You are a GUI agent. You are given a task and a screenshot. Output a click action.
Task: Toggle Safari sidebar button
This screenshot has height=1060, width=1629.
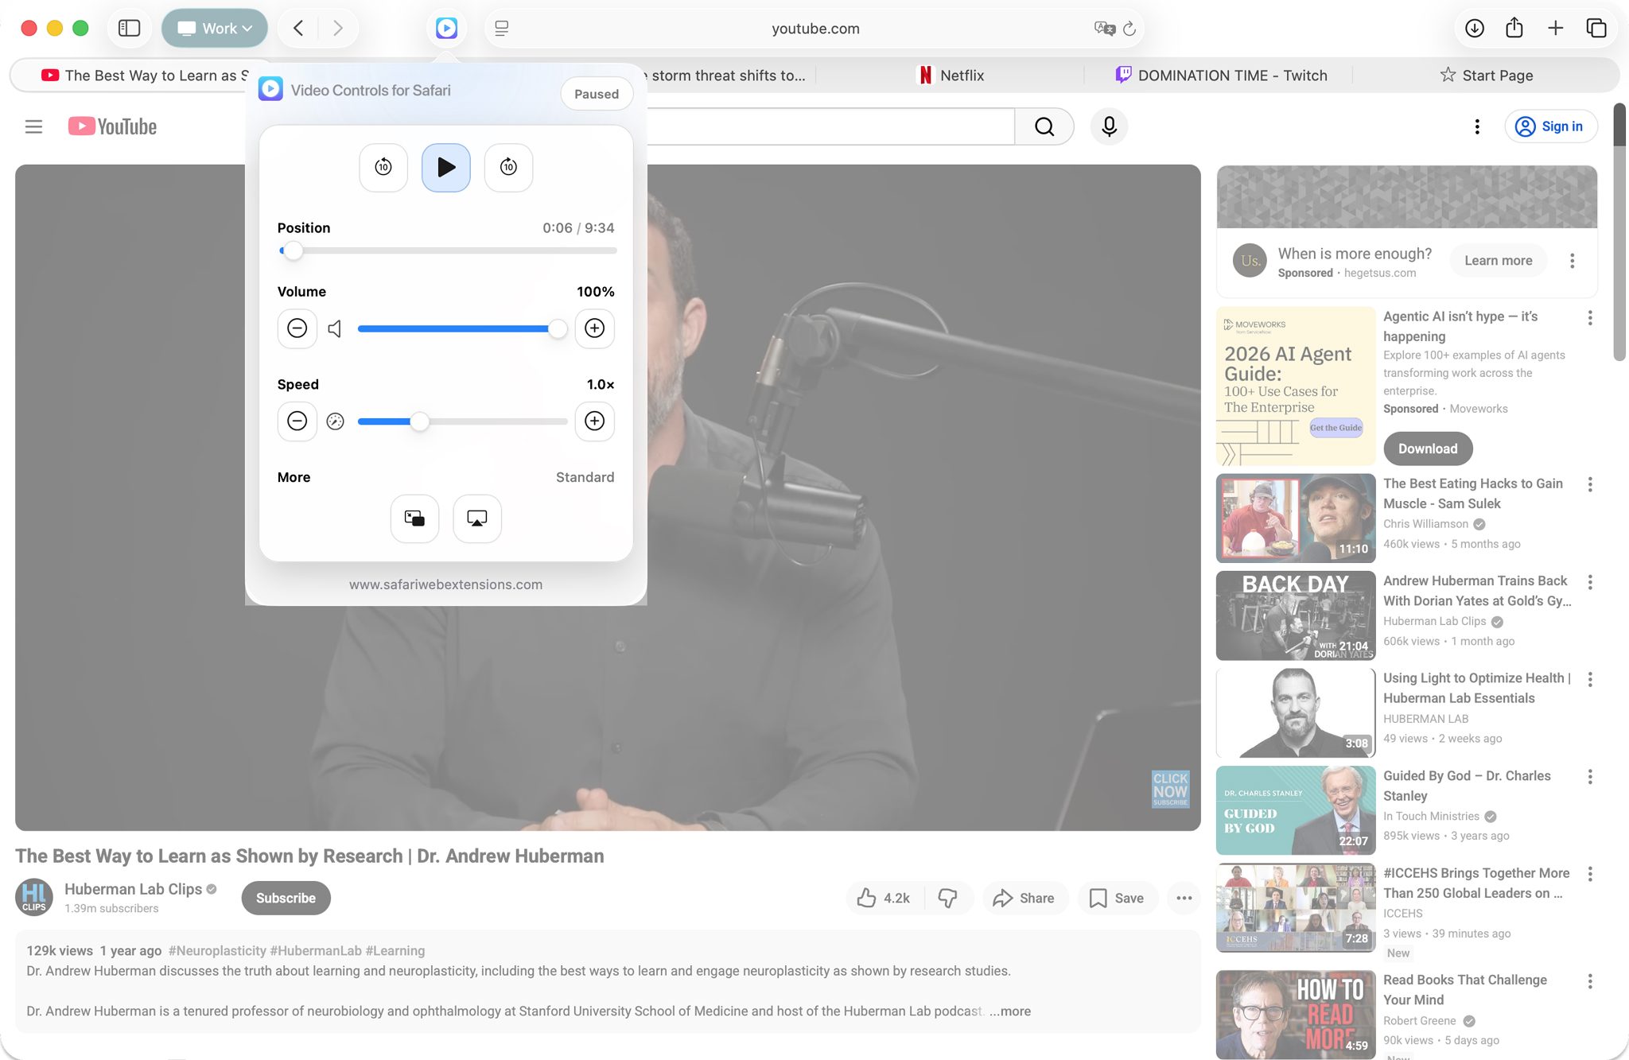[x=129, y=29]
